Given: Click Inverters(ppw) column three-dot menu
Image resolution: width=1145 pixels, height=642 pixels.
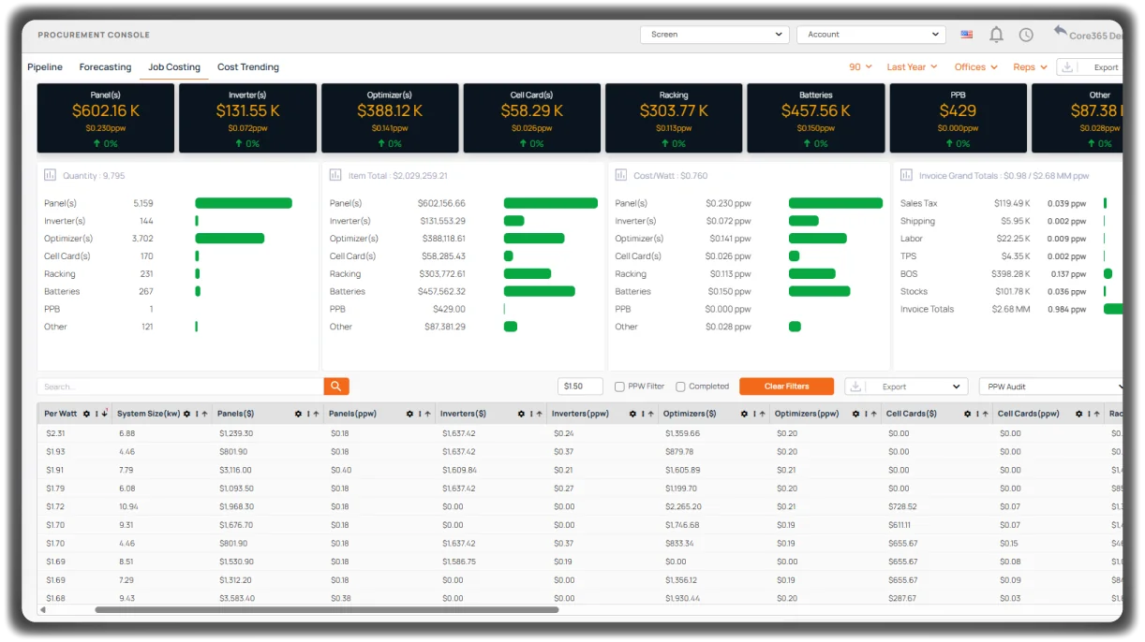Looking at the screenshot, I should coord(643,414).
